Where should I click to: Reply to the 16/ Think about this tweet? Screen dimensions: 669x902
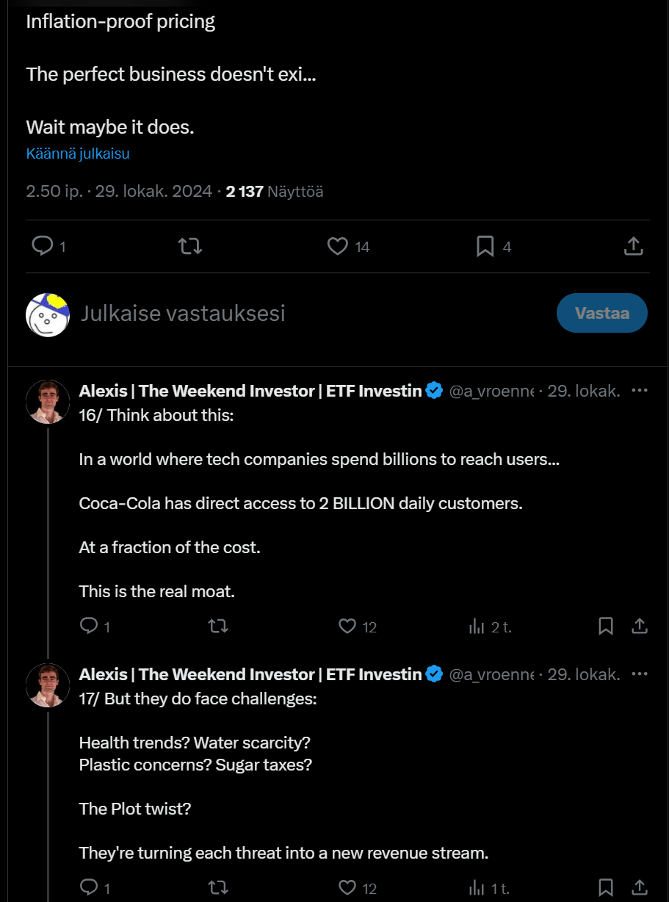(x=89, y=626)
